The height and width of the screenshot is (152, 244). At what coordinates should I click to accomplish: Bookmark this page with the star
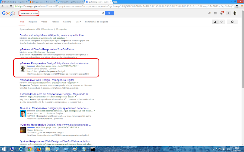pyautogui.click(x=232, y=6)
